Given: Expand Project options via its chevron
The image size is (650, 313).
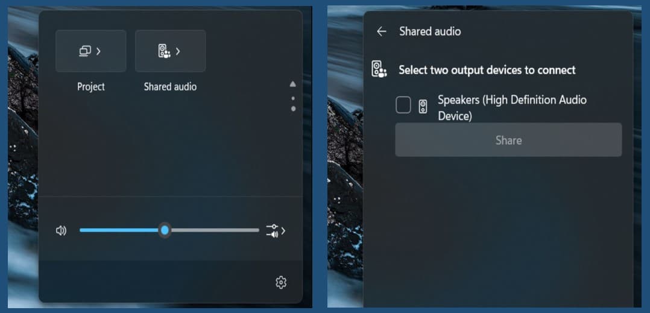Looking at the screenshot, I should [x=99, y=51].
